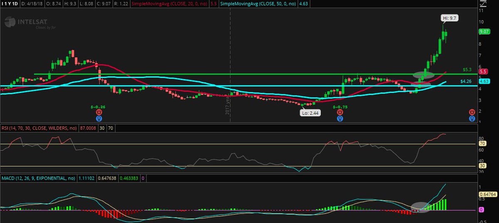This screenshot has width=499, height=223.
Task: Select the rightmost blue lightbulb event icon
Action: [x=472, y=118]
